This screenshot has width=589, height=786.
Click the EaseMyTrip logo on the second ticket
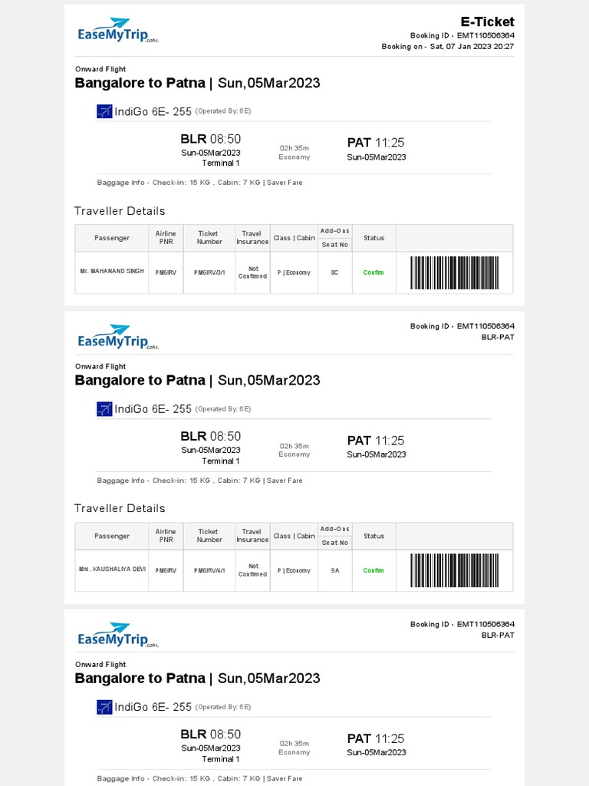(x=117, y=337)
